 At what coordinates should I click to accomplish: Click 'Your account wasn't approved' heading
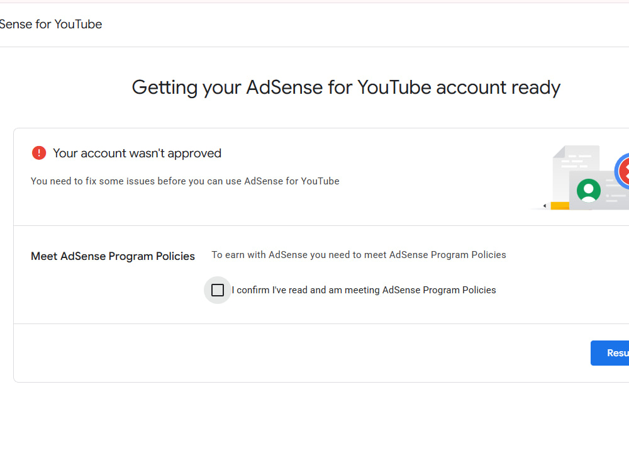point(137,153)
